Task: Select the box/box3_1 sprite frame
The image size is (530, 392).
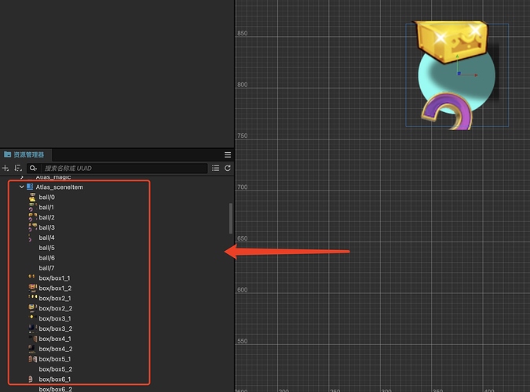Action: coord(55,319)
